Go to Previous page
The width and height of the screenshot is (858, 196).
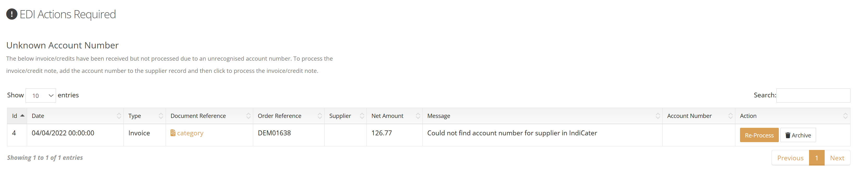[x=790, y=158]
